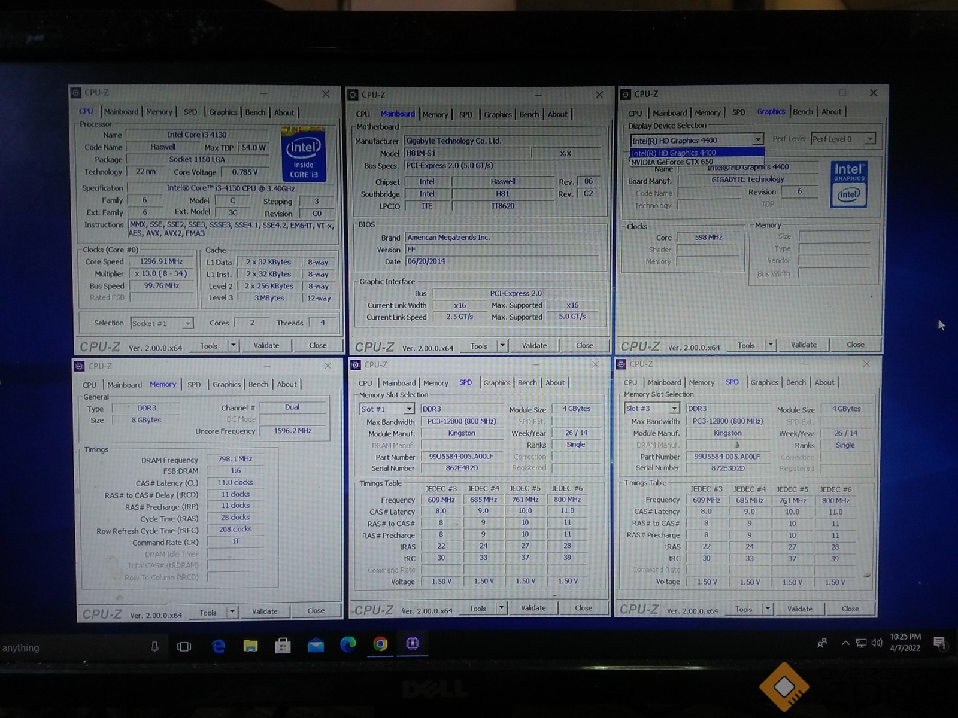The height and width of the screenshot is (718, 958).
Task: Open the action center notification icon
Action: click(x=939, y=643)
